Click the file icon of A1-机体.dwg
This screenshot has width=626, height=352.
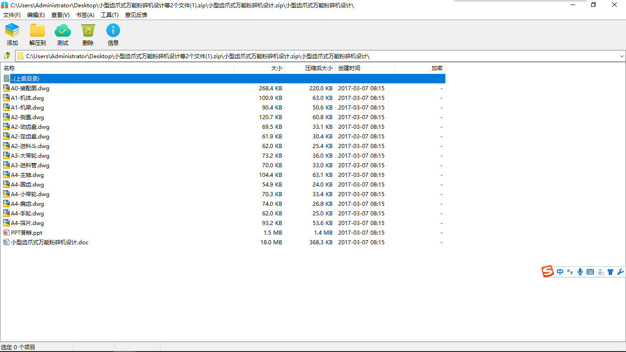coord(6,98)
